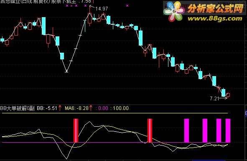247x161 pixels.
Task: Click the isolated purple X marker on the right
Action: (x=127, y=6)
